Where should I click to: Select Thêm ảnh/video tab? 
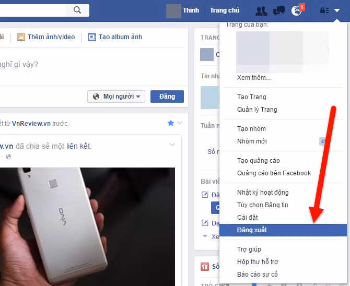46,37
